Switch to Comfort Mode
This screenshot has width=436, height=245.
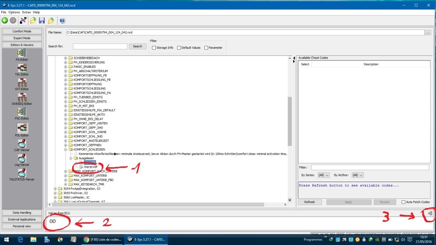click(22, 31)
